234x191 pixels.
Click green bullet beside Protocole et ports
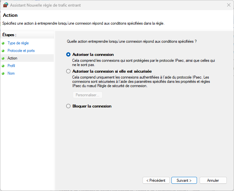(3, 51)
